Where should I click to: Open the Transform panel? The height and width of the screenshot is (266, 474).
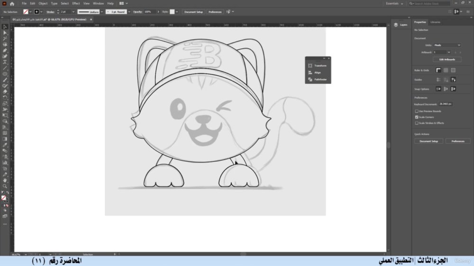(x=318, y=65)
